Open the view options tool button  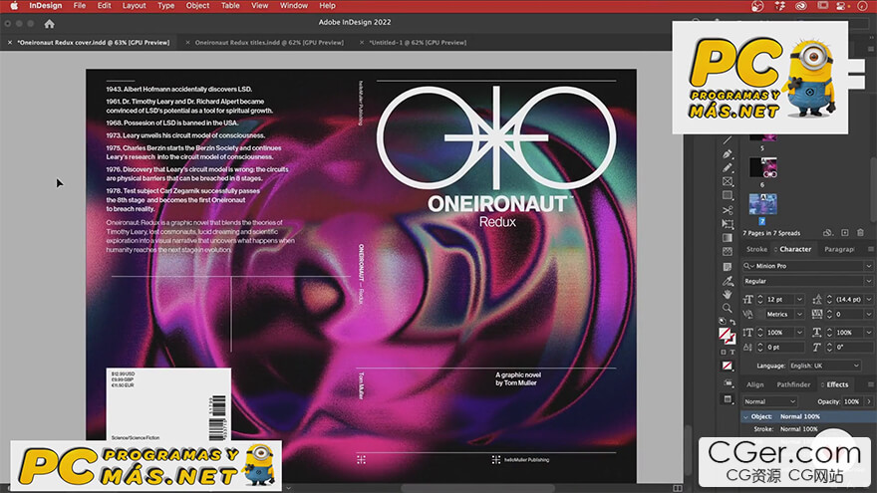click(728, 383)
